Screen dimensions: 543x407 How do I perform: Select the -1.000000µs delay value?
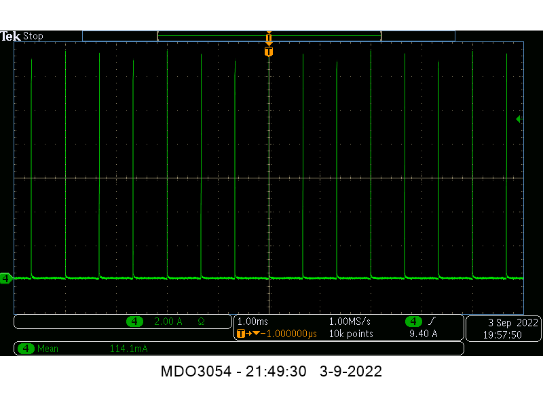pyautogui.click(x=289, y=334)
